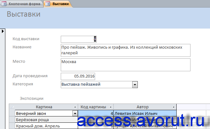The width and height of the screenshot is (210, 129).
Task: Click the Выставки form header title
Action: tap(24, 14)
